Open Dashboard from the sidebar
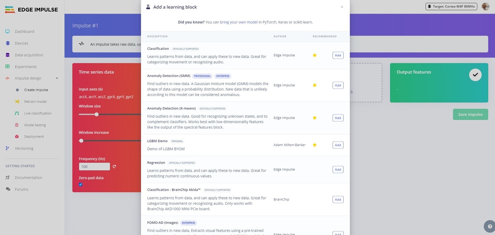Viewport: 495px width, 235px height. (x=24, y=32)
